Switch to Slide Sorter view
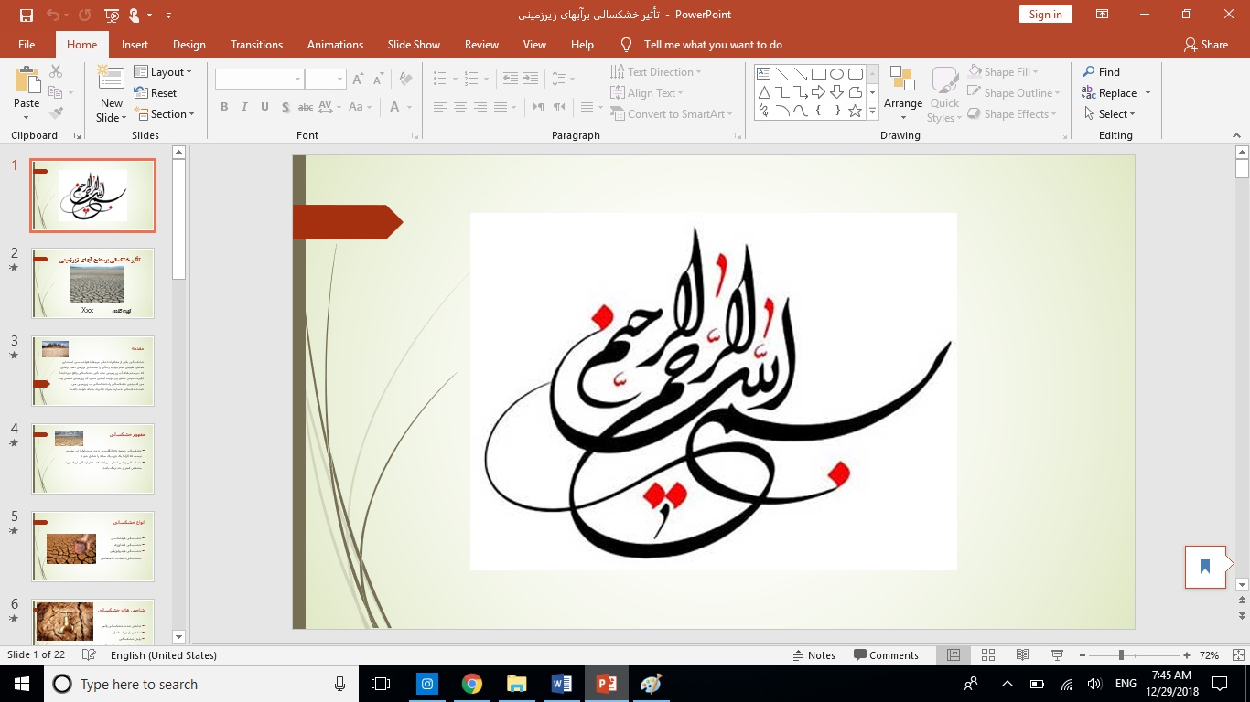Viewport: 1250px width, 702px height. click(988, 655)
